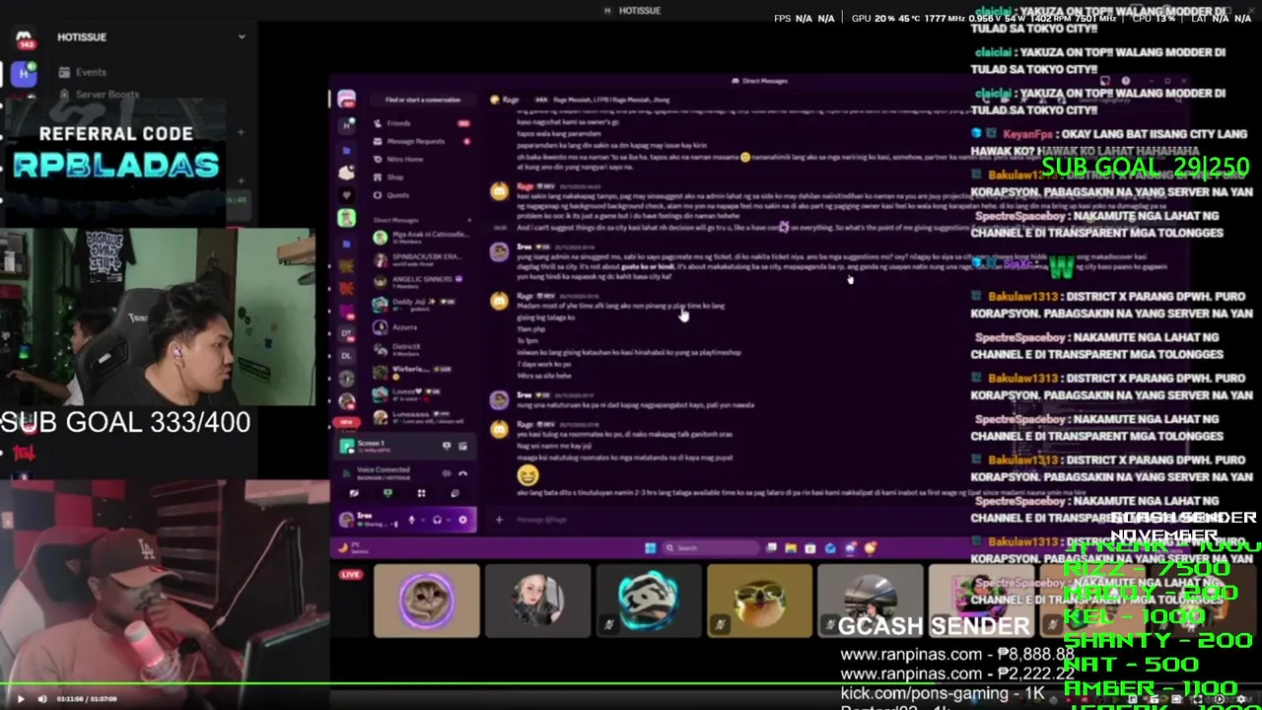Open Azzurra direct message

point(422,326)
